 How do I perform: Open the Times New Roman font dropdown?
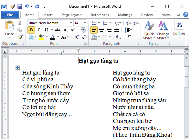(x=71, y=23)
